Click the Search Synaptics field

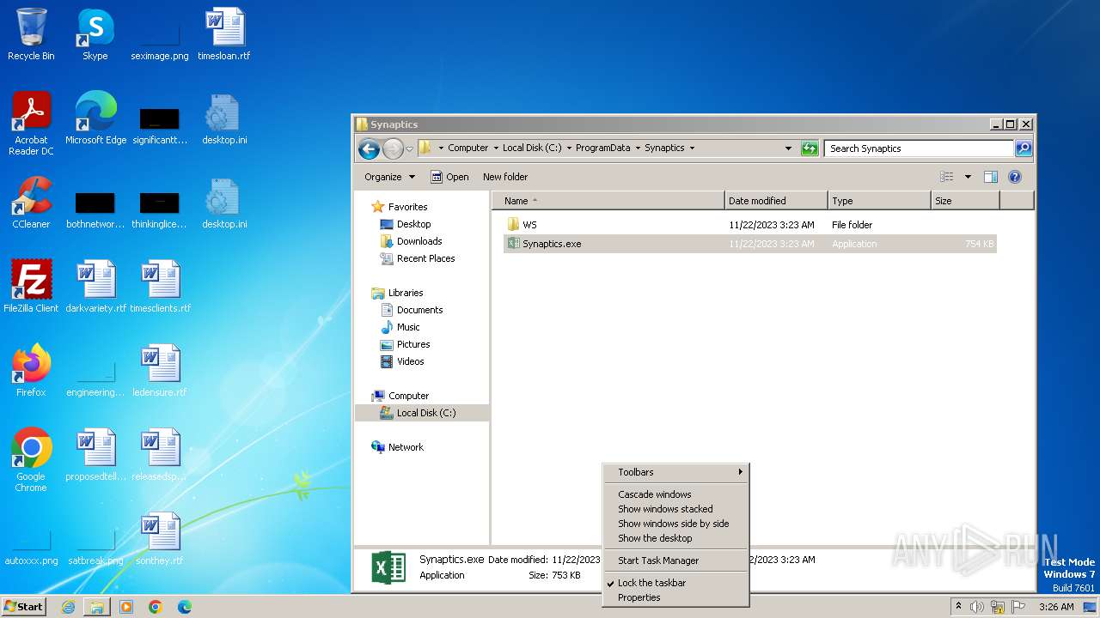click(919, 148)
